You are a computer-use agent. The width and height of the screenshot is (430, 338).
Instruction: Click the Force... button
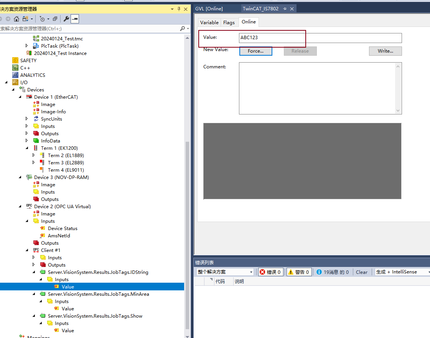click(255, 51)
